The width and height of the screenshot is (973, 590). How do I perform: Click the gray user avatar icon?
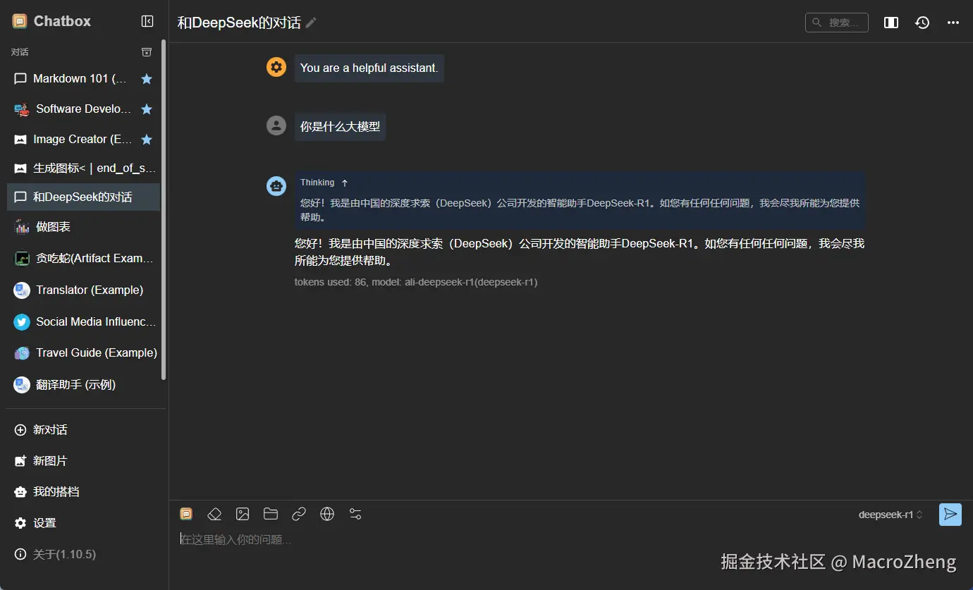point(276,125)
